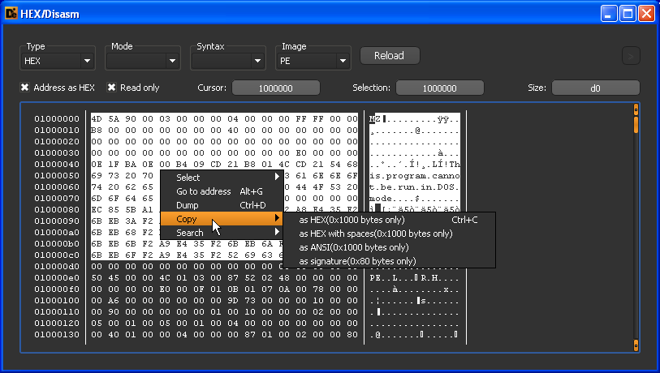Pick Copy as signature option
The image size is (660, 373).
[358, 261]
